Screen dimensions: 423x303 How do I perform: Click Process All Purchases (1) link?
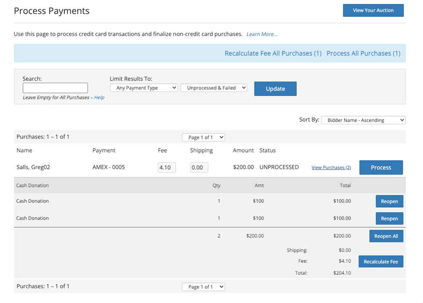364,53
